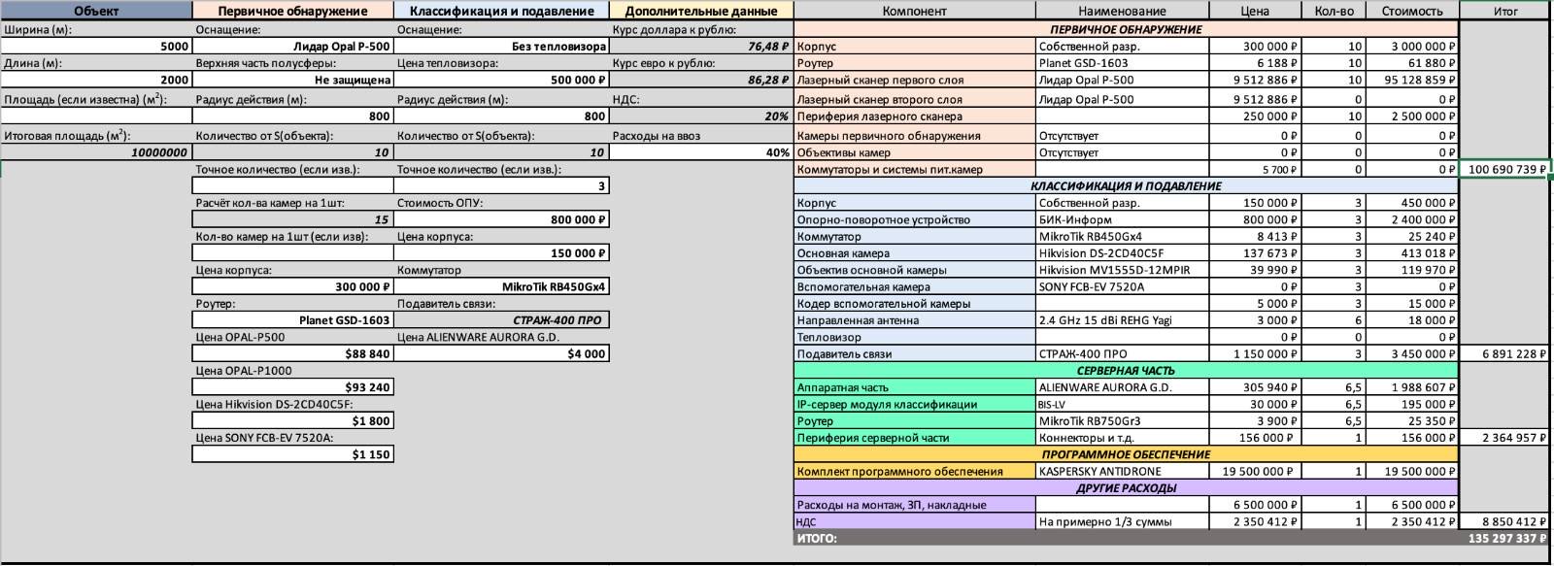
Task: Select the "Без тепловизора" equipment cell
Action: click(502, 47)
